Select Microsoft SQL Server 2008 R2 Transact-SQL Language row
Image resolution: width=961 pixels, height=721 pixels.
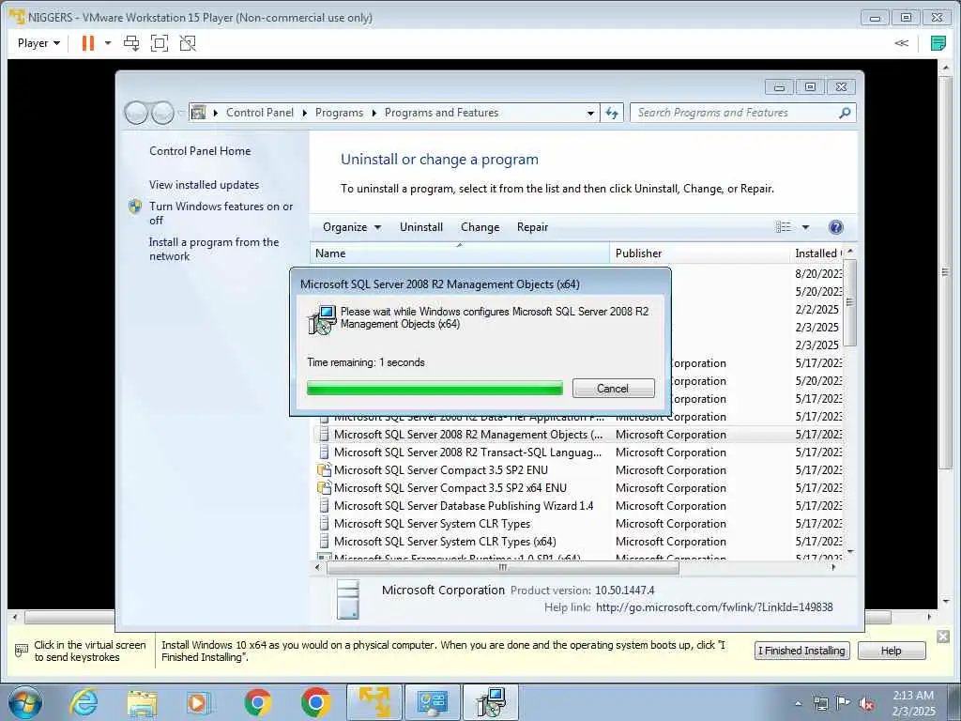tap(579, 452)
